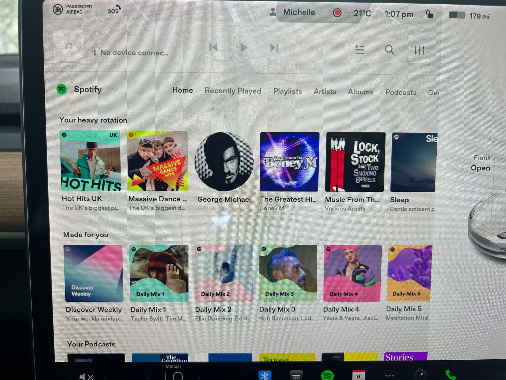Open the Michelle driver profile
506x380 pixels.
pos(292,12)
